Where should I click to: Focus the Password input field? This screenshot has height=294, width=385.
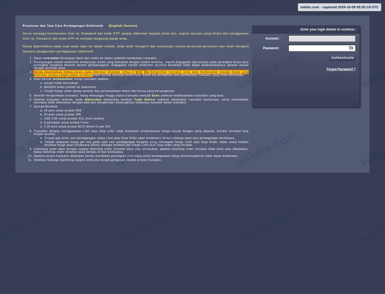[x=322, y=48]
